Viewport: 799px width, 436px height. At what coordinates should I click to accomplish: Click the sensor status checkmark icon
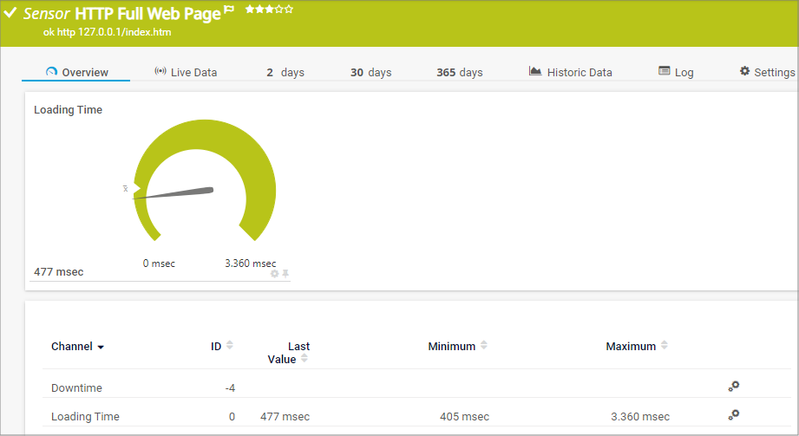[x=10, y=13]
